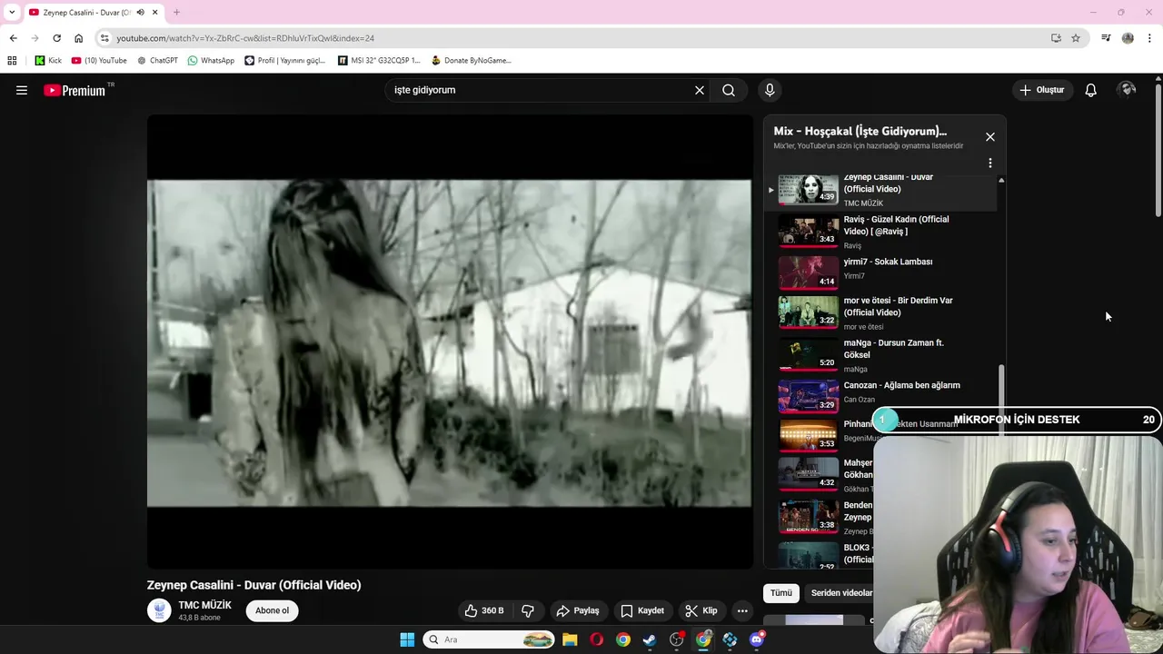Image resolution: width=1163 pixels, height=654 pixels.
Task: Open media controls in Chrome toolbar
Action: [x=1106, y=38]
